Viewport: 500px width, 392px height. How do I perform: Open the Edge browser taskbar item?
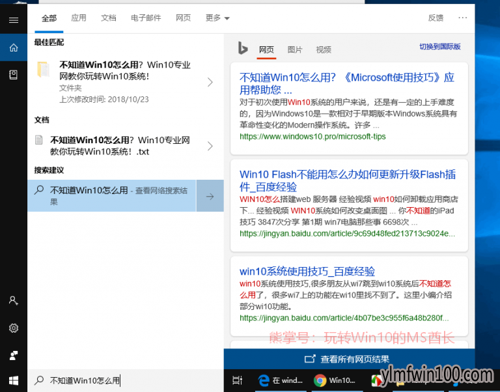tap(281, 380)
